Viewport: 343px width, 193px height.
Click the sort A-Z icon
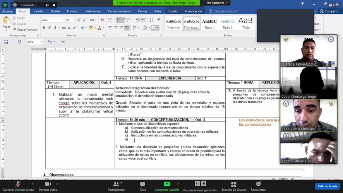click(x=151, y=20)
